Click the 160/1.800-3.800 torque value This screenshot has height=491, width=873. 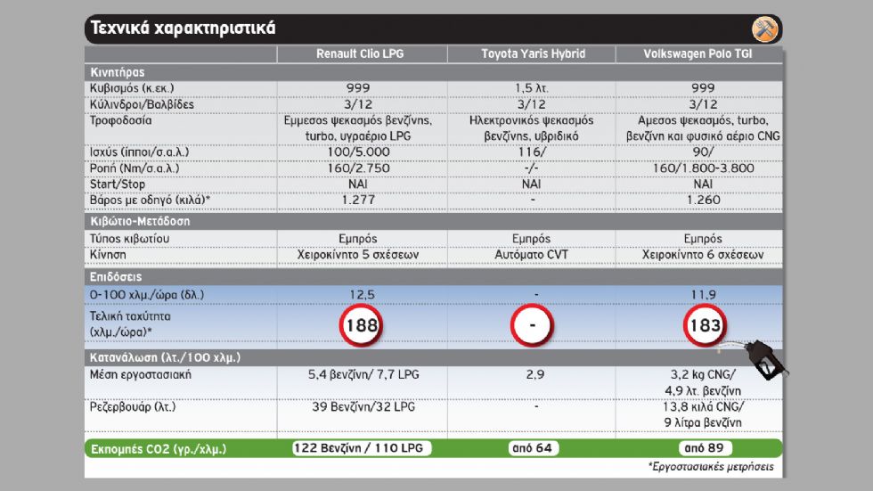703,168
